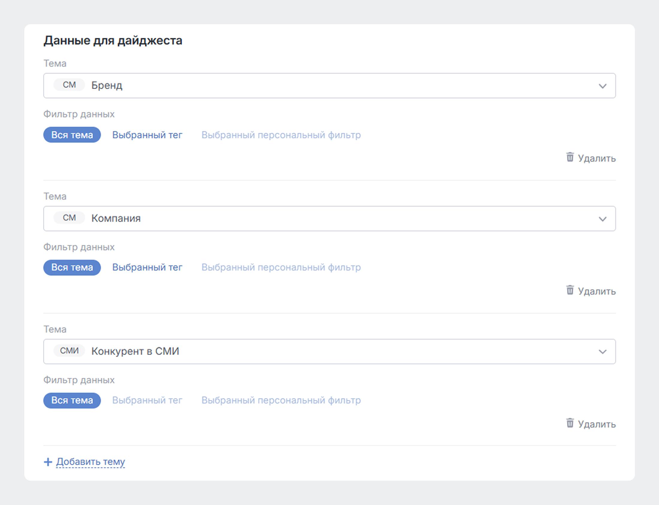Expand the Компания theme dropdown chevron
Image resolution: width=659 pixels, height=505 pixels.
(x=602, y=219)
